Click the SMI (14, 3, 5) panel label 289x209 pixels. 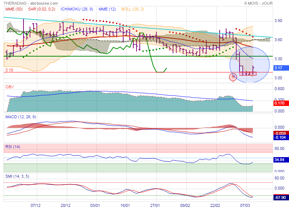coord(17,176)
